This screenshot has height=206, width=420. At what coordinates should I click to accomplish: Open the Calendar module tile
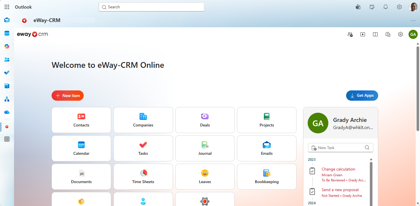pos(81,148)
